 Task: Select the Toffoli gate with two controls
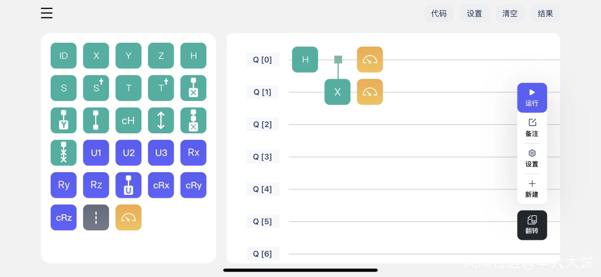[193, 120]
